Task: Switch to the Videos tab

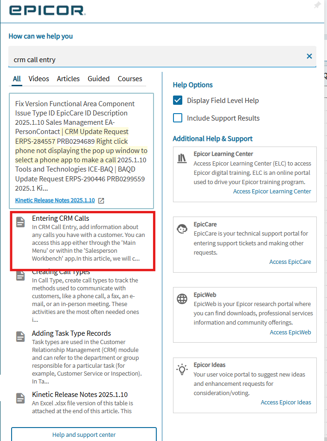Action: click(38, 79)
